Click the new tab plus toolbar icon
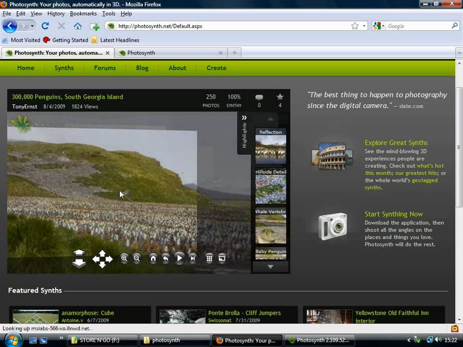Screen dimensions: 463x347 coord(95,26)
